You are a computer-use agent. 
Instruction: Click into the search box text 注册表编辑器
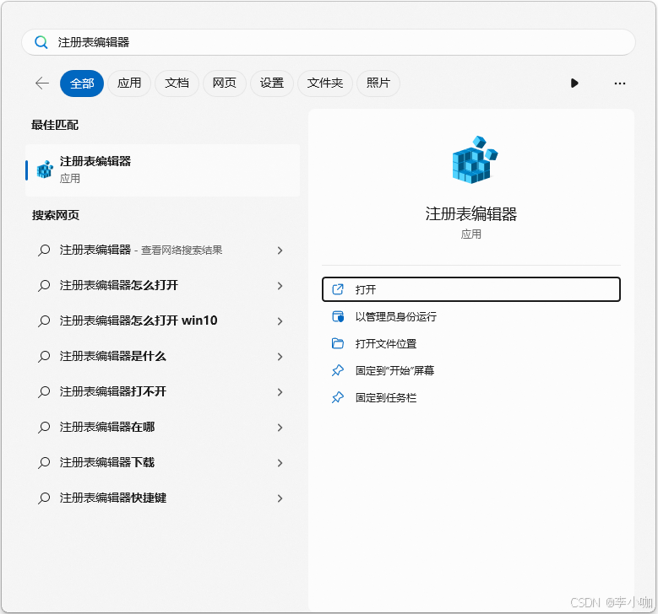pyautogui.click(x=94, y=42)
